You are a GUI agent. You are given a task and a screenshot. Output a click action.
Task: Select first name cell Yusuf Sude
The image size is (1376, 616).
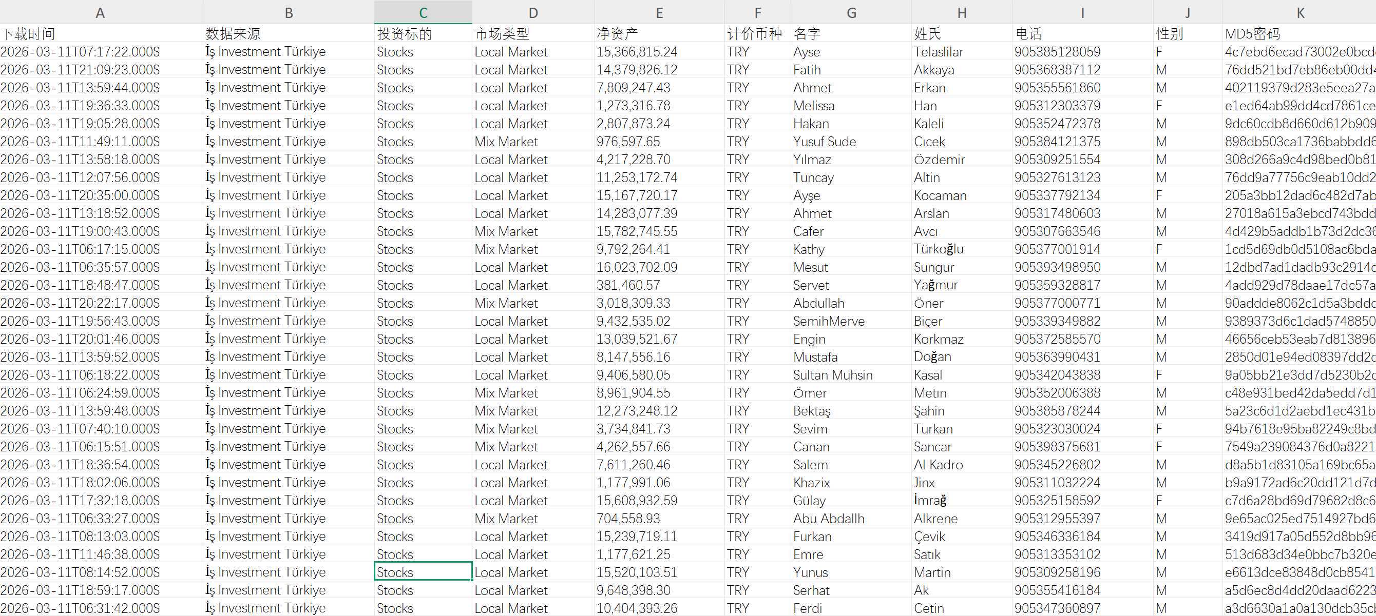(851, 142)
